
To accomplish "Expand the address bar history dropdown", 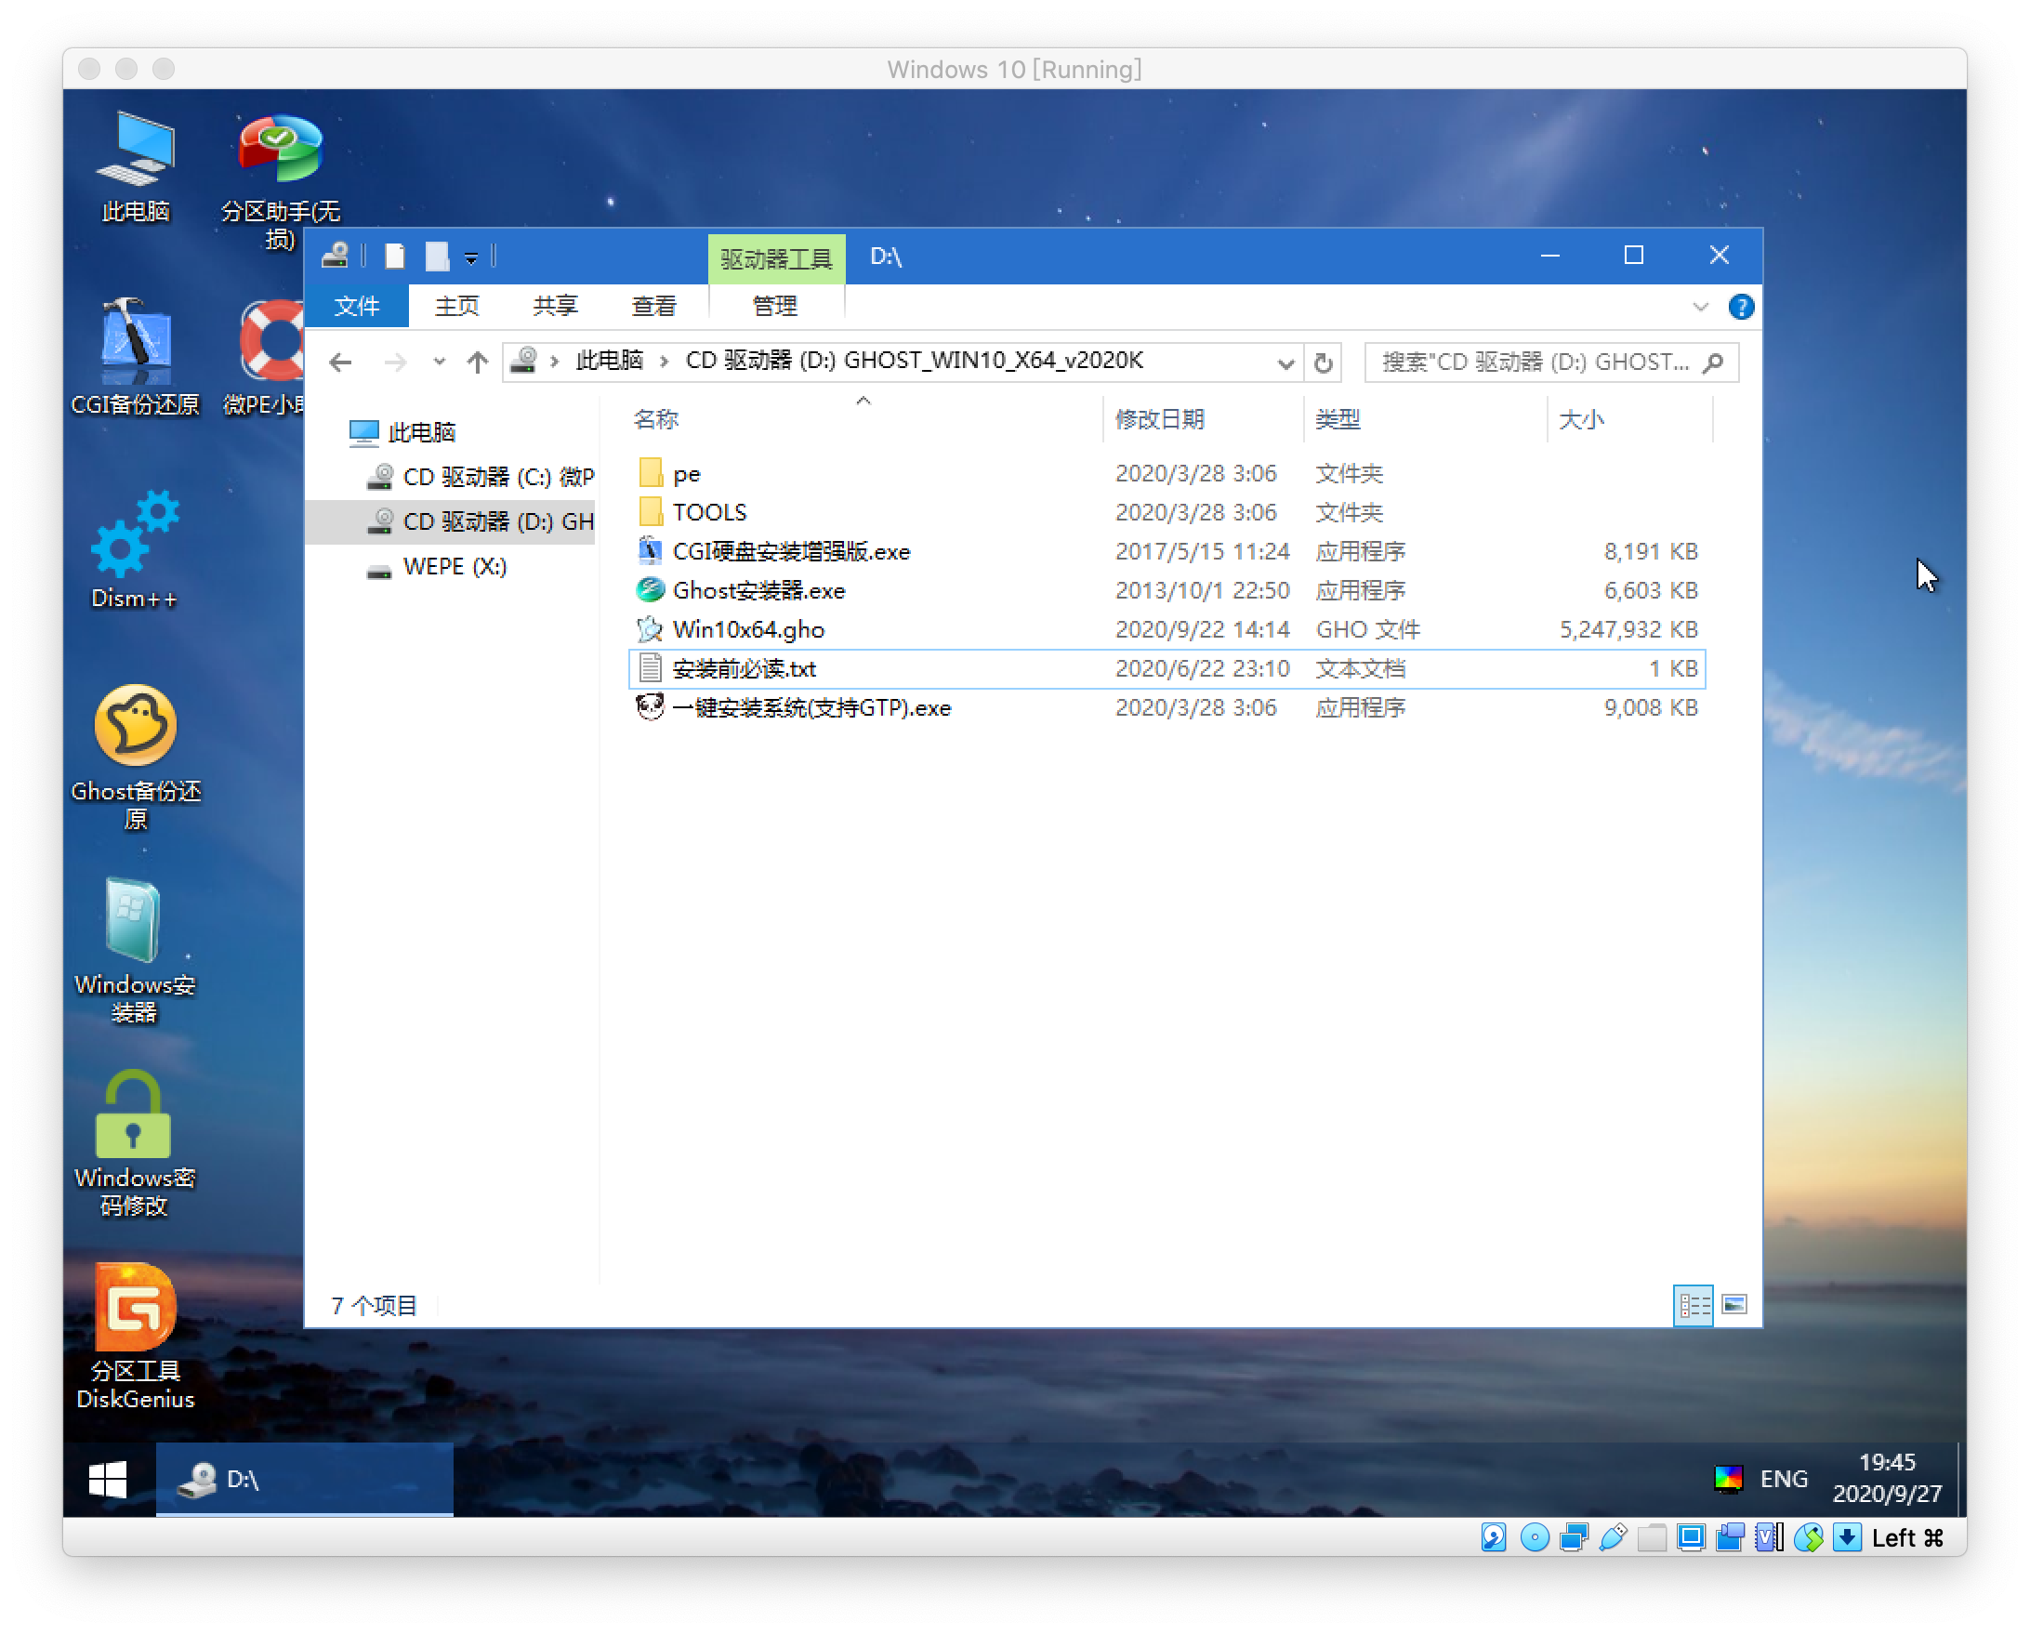I will [x=1285, y=362].
